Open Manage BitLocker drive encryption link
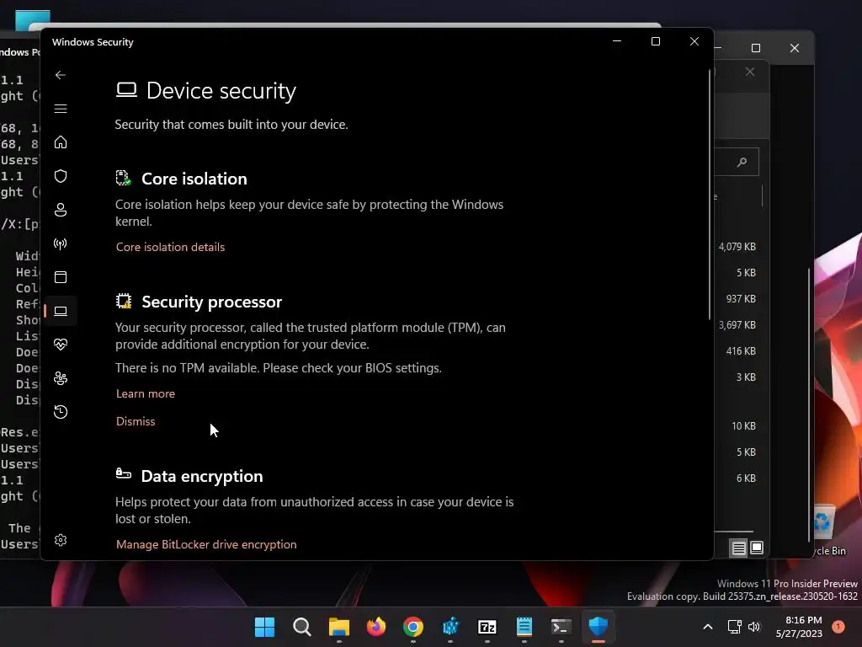Image resolution: width=862 pixels, height=647 pixels. click(206, 544)
